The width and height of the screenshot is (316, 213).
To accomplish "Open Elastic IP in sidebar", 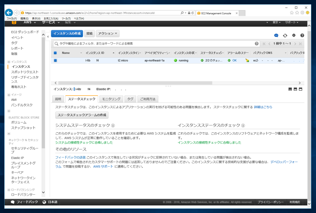I will tap(17, 158).
